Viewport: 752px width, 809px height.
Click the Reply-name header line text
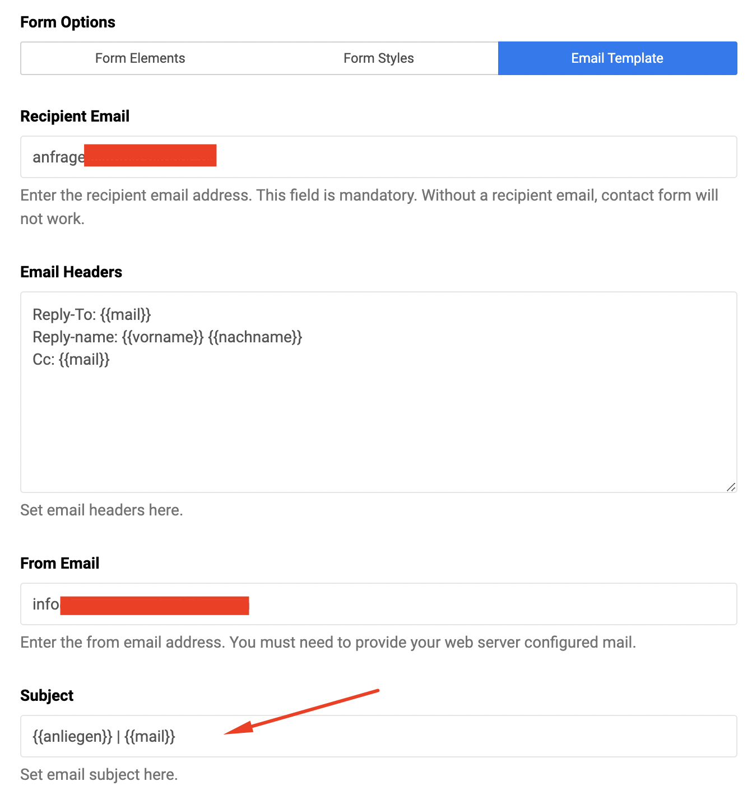167,337
